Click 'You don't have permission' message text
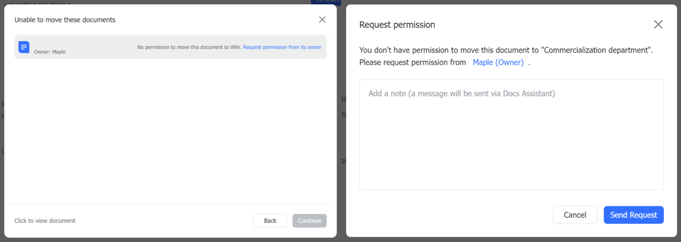Image resolution: width=681 pixels, height=242 pixels. 417,50
